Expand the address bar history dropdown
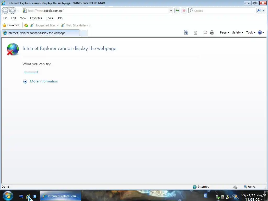The width and height of the screenshot is (268, 201). [171, 10]
